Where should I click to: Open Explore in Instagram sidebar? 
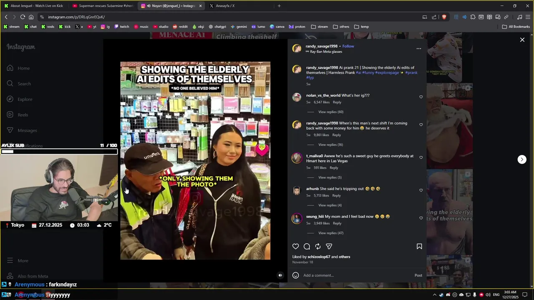click(20, 99)
